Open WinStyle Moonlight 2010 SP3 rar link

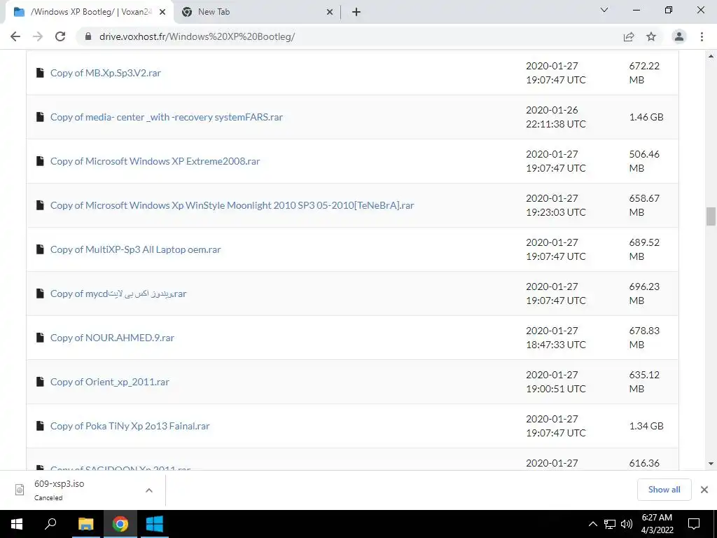[232, 205]
